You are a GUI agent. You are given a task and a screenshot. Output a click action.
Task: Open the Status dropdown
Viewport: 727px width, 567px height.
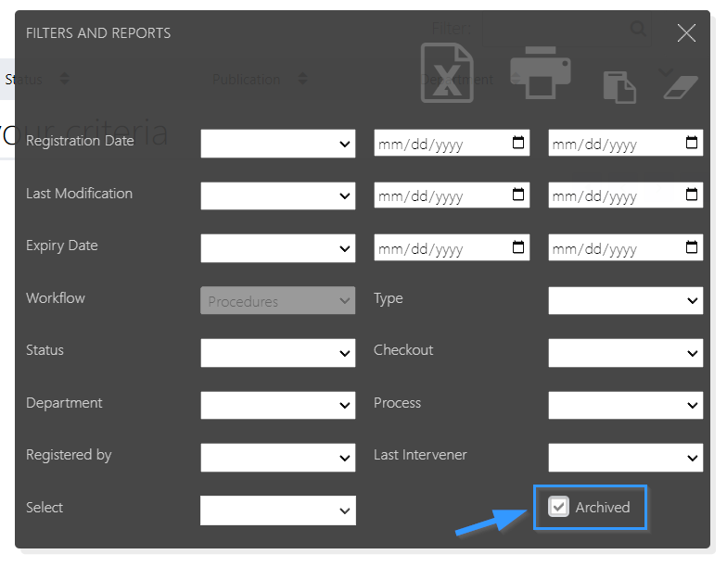[x=278, y=353]
